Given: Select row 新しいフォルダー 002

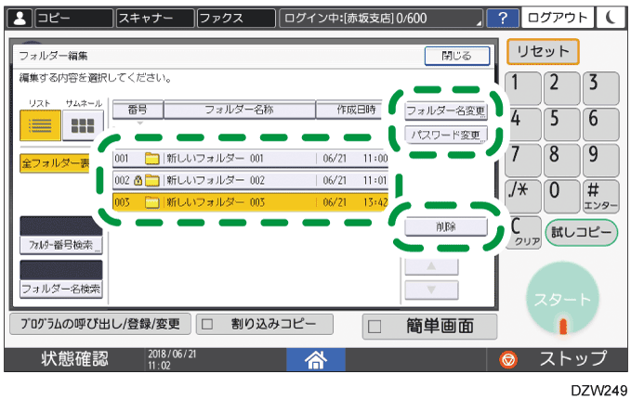Looking at the screenshot, I should pyautogui.click(x=250, y=180).
